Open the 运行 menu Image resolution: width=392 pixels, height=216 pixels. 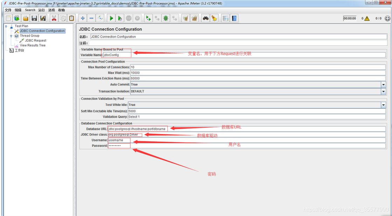pyautogui.click(x=41, y=10)
